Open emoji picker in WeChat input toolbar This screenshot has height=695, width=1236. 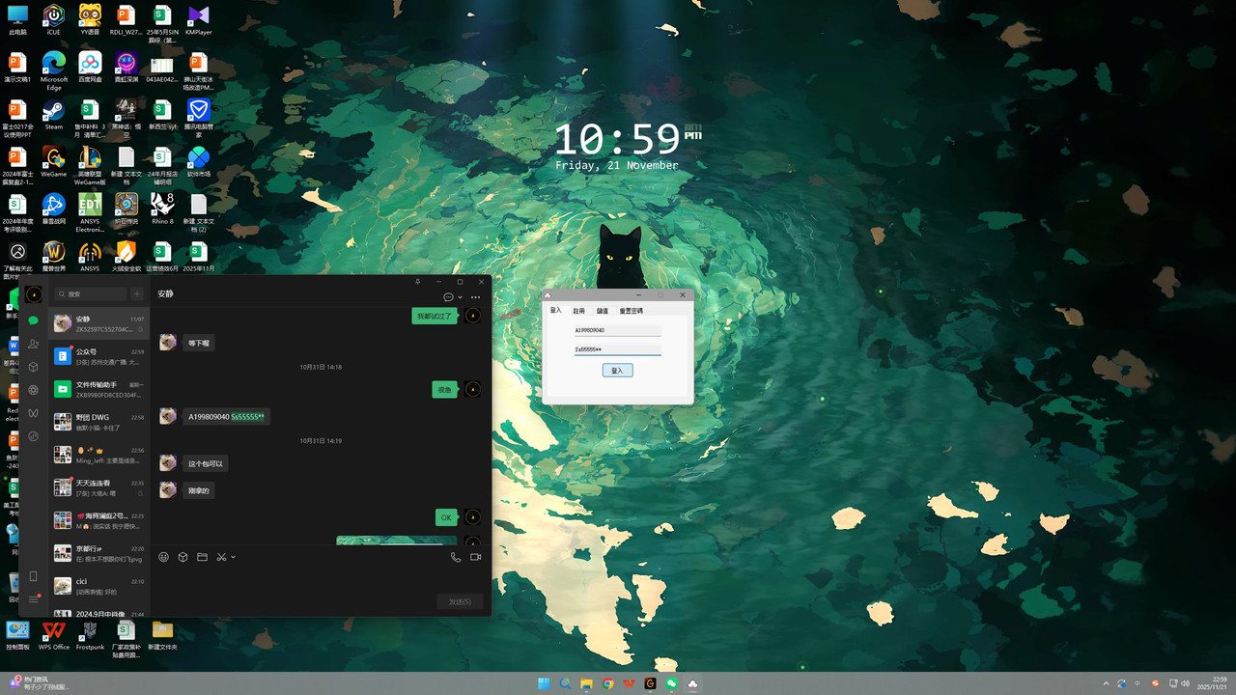(163, 557)
